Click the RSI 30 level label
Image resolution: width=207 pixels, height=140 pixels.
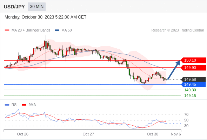click(186, 126)
